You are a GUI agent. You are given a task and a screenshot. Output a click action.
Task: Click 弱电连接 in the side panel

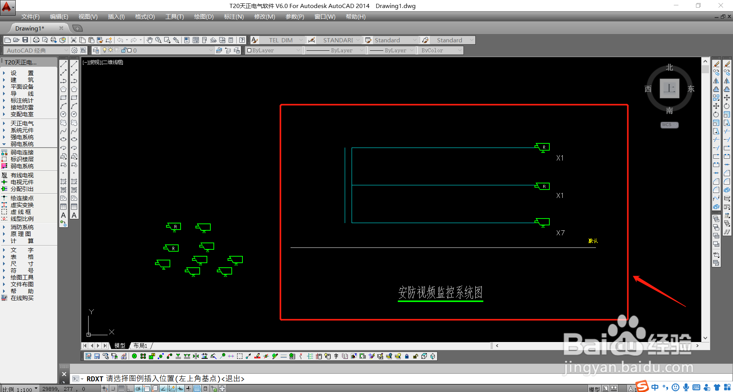(22, 153)
